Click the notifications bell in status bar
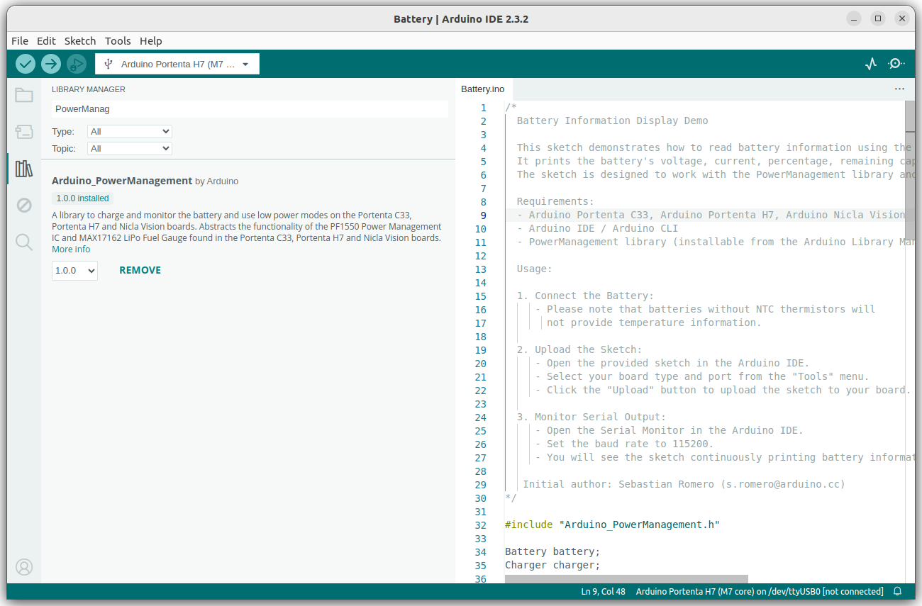The image size is (922, 606). tap(897, 591)
